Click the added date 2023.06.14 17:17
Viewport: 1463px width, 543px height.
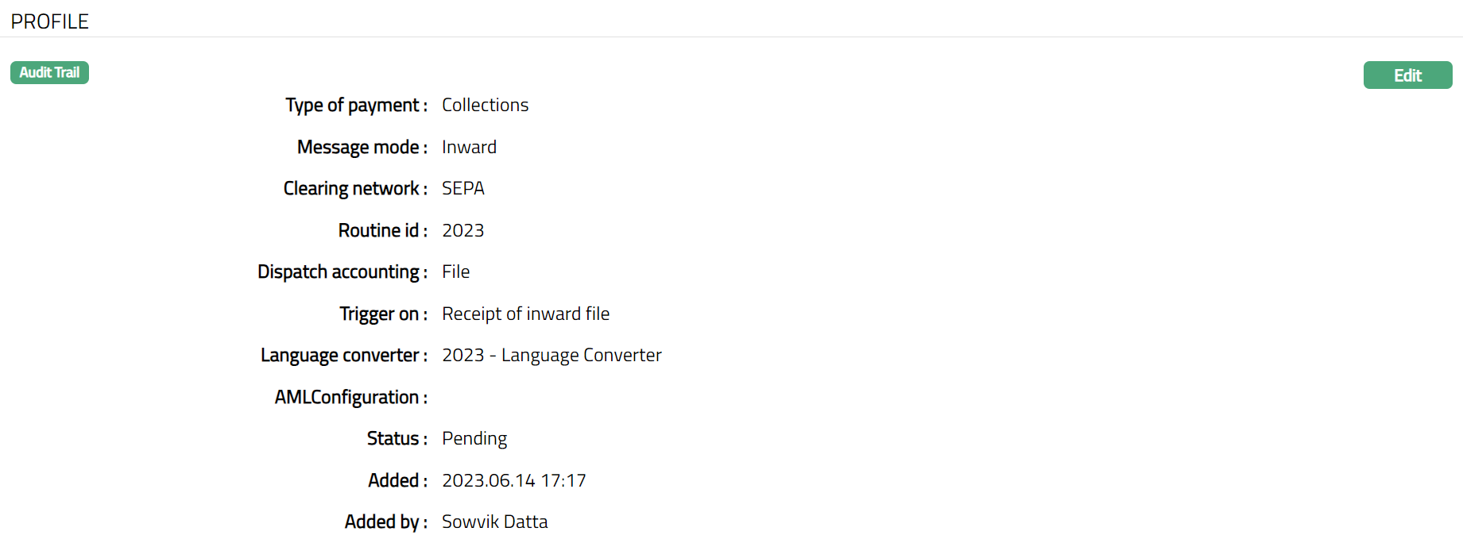click(x=513, y=480)
